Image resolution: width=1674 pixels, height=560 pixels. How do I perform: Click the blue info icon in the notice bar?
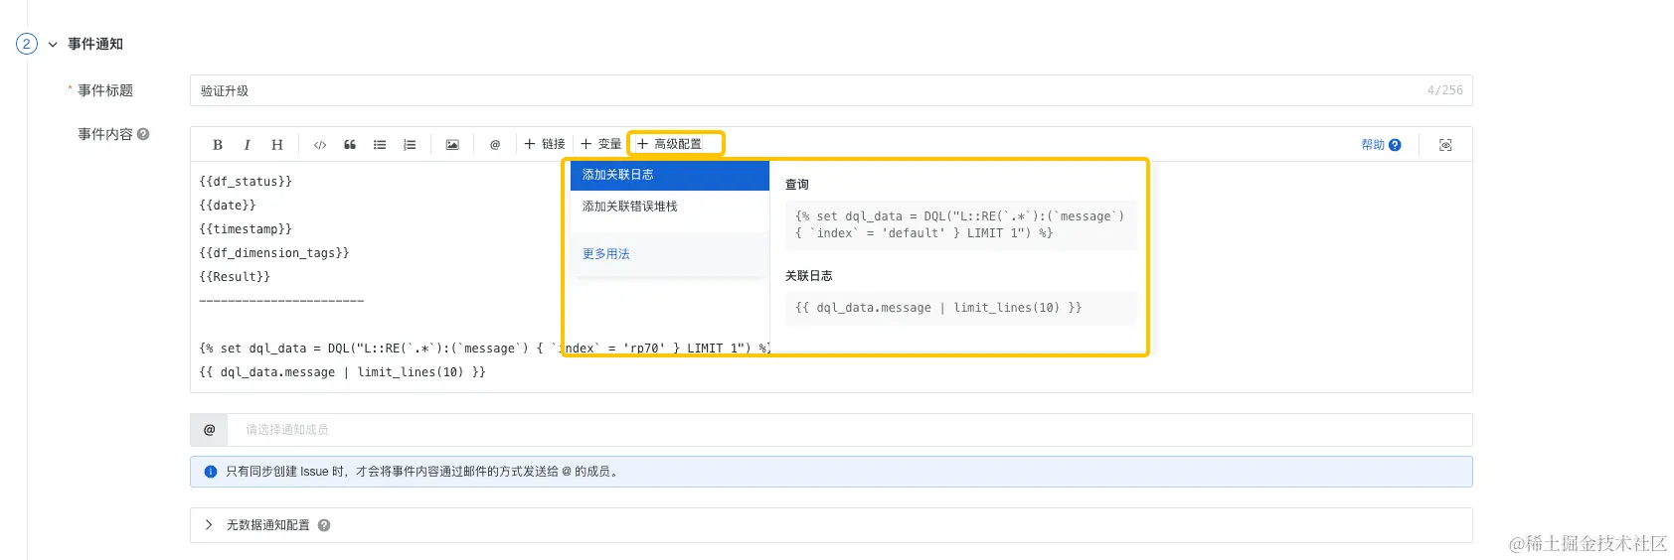click(211, 472)
